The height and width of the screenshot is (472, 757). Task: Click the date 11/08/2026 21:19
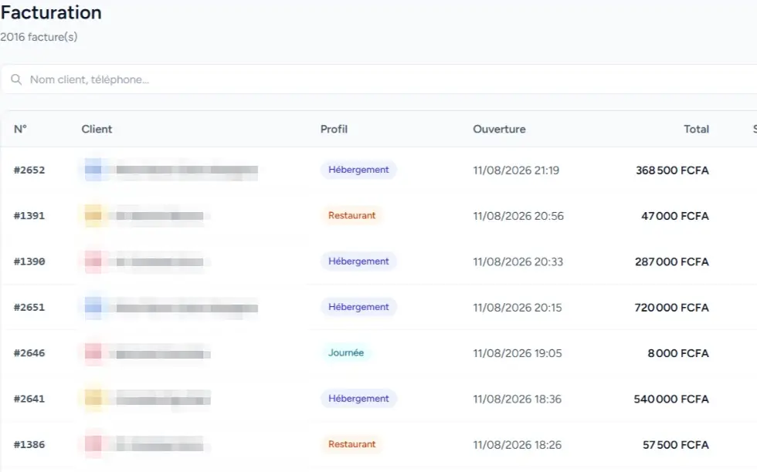click(x=516, y=170)
